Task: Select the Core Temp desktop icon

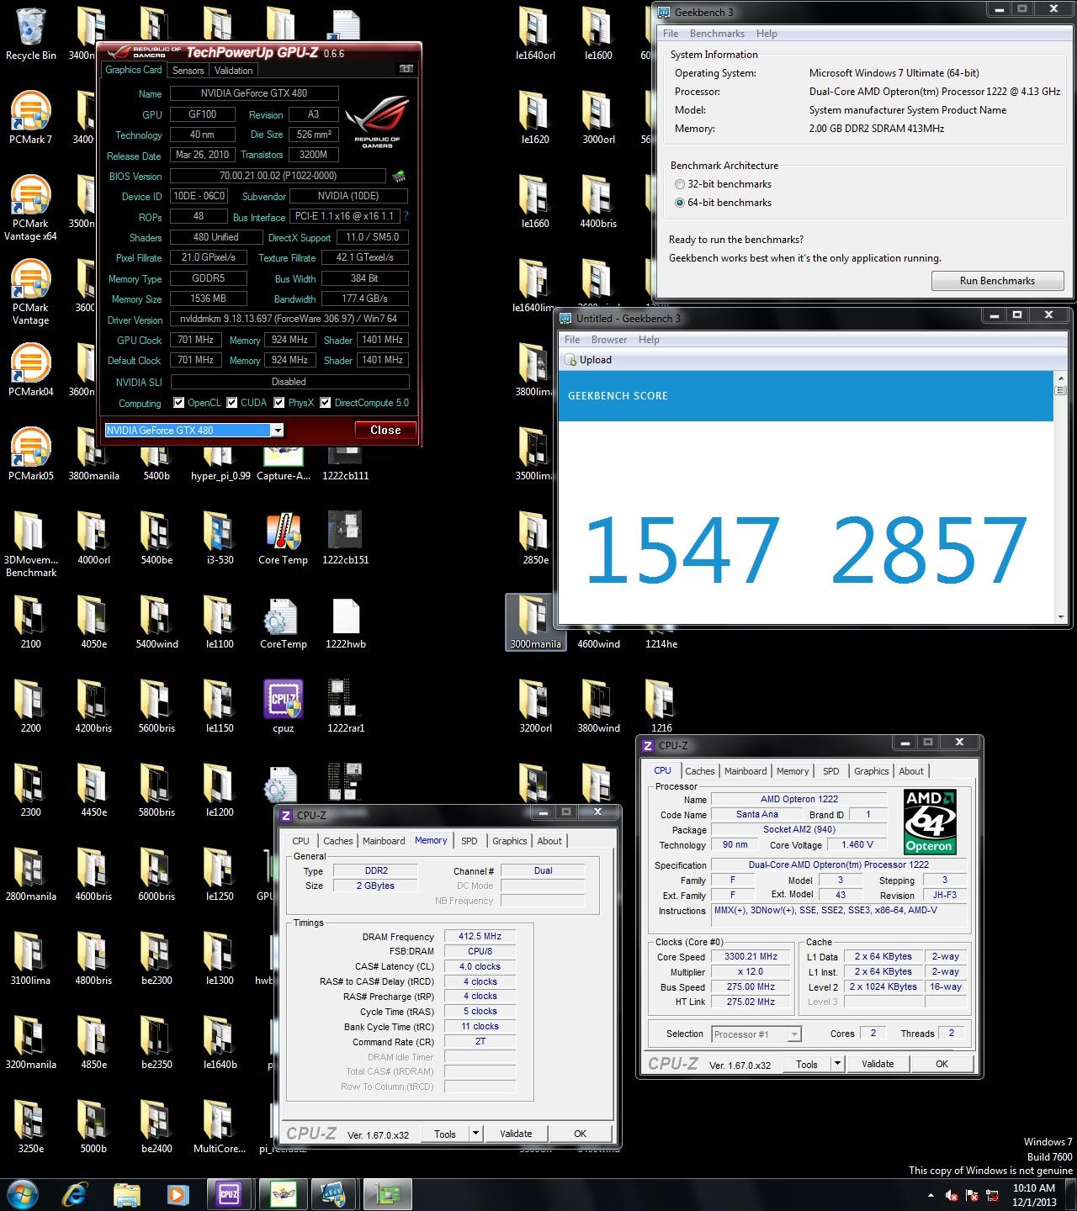Action: 283,538
